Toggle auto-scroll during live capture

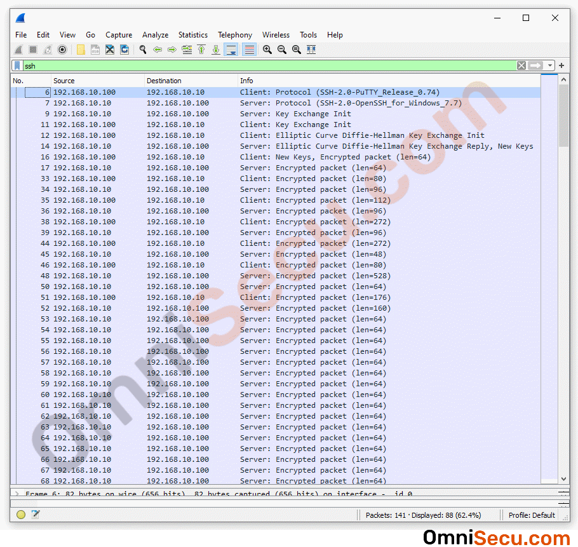231,50
